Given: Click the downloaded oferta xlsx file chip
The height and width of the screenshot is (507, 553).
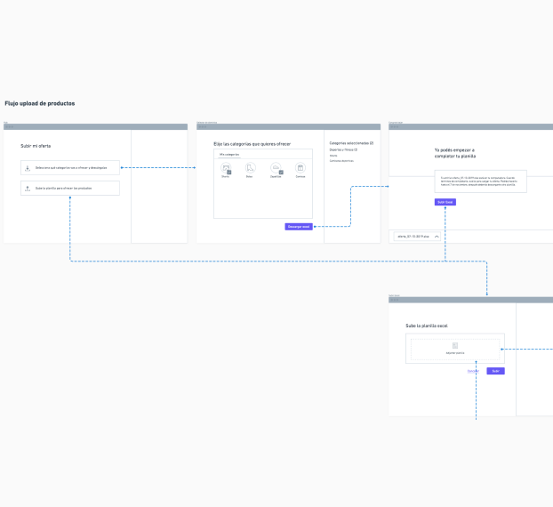Looking at the screenshot, I should tap(417, 237).
